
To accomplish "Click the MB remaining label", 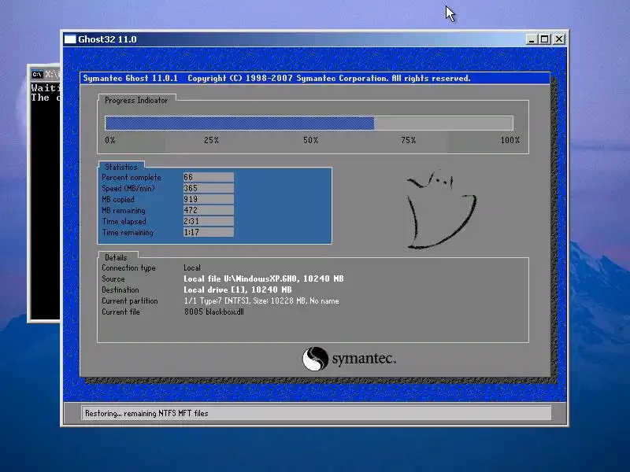I will [x=124, y=210].
